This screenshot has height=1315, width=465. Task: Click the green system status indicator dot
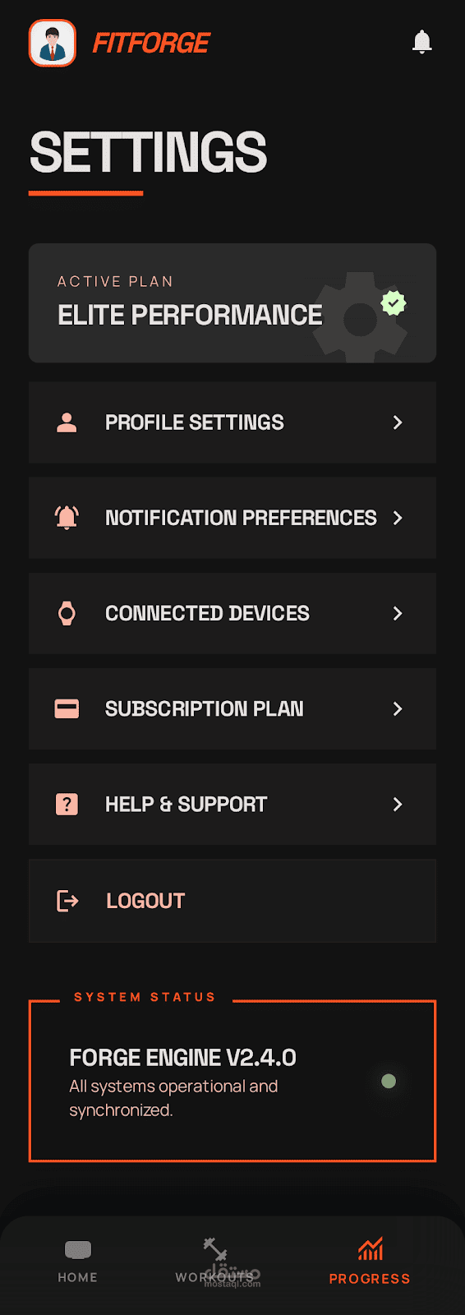[x=389, y=1081]
